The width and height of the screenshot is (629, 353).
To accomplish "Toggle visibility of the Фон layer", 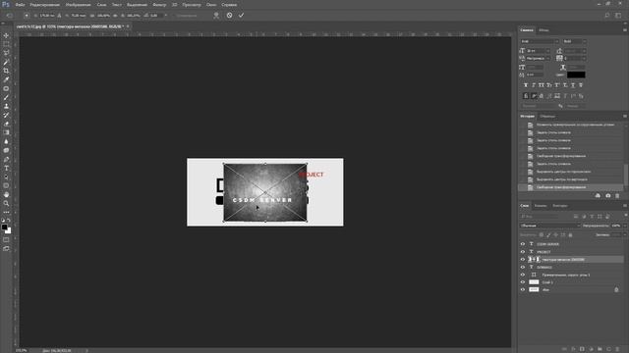I will (523, 290).
